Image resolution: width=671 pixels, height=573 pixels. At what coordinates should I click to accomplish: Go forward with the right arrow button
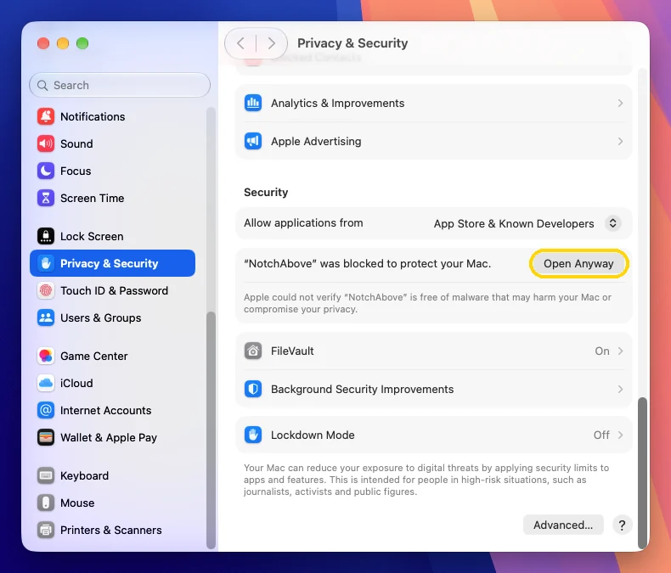click(x=271, y=43)
